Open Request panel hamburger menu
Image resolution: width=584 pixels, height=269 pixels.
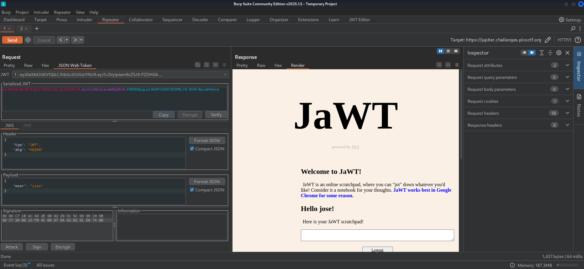pos(224,65)
